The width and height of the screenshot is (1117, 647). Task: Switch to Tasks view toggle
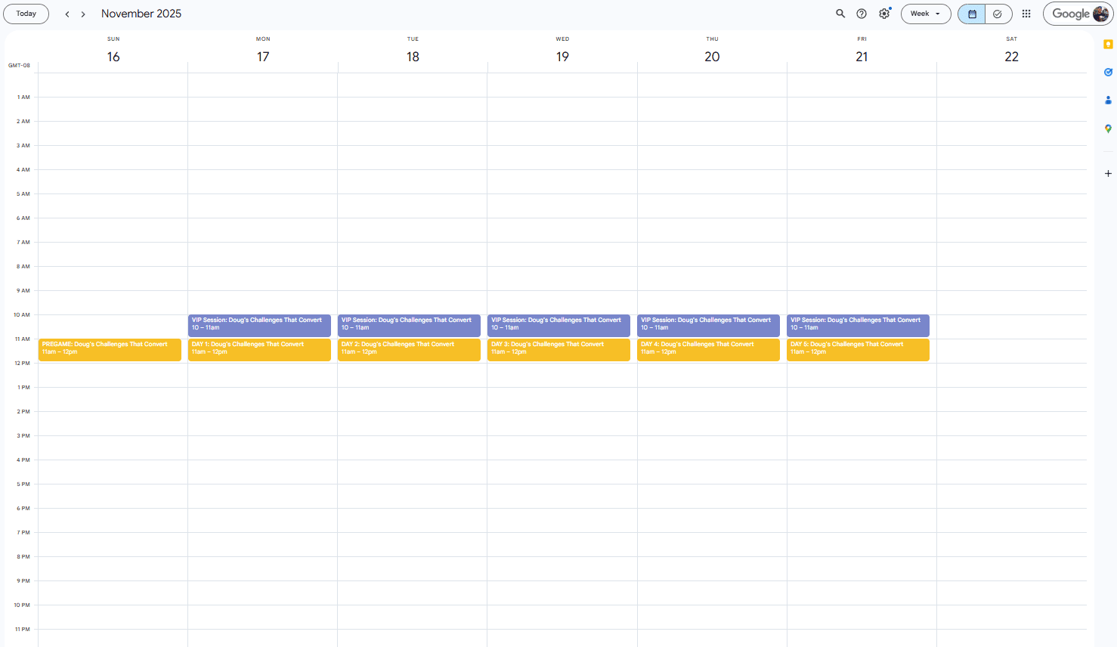[998, 14]
